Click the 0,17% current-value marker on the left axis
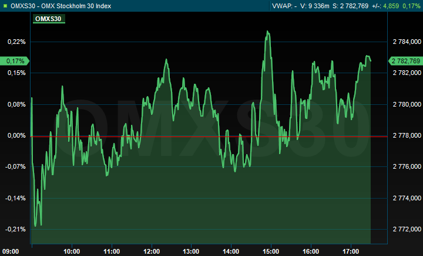Viewport: 423px width, 256px height. click(16, 61)
